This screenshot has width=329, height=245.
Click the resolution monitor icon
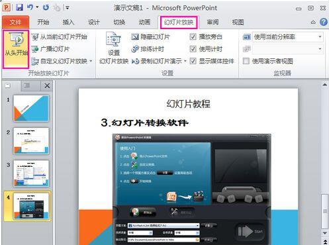pos(247,37)
